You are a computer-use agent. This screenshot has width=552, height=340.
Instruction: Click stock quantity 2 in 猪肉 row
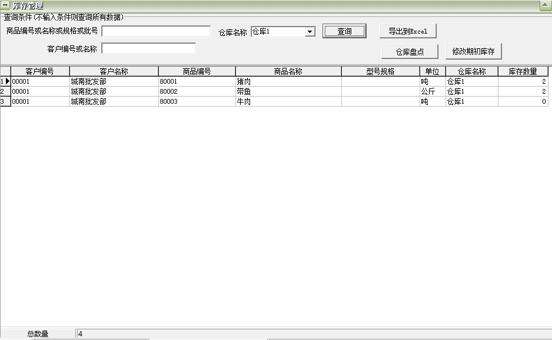[x=523, y=81]
